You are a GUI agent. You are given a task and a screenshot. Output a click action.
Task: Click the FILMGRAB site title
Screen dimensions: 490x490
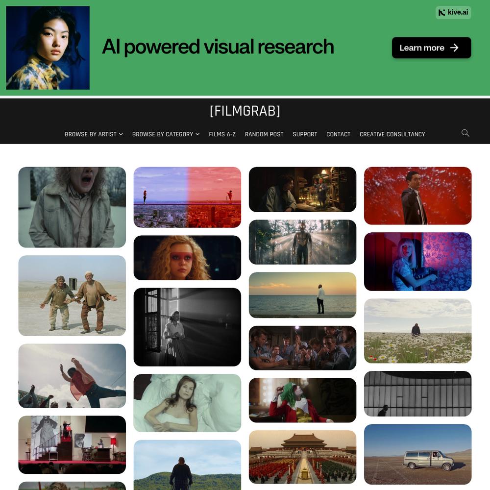(245, 111)
